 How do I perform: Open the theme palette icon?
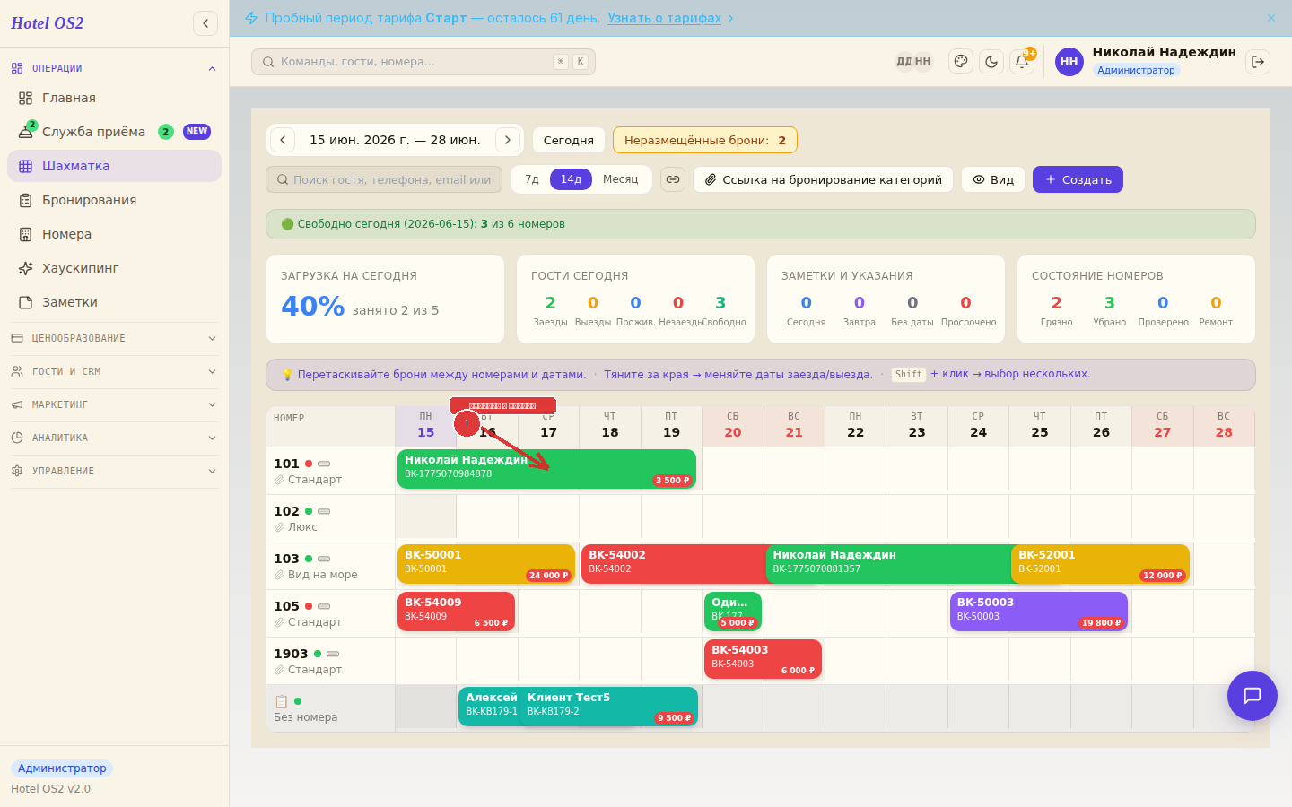(x=961, y=62)
